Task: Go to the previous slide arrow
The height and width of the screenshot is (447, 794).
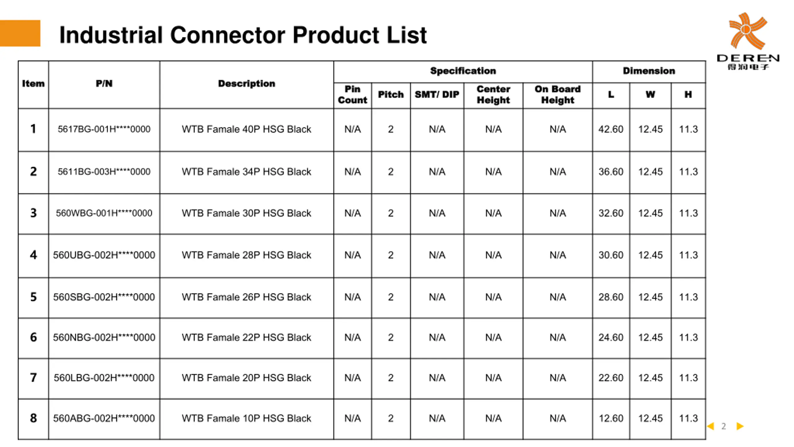Action: pyautogui.click(x=711, y=426)
